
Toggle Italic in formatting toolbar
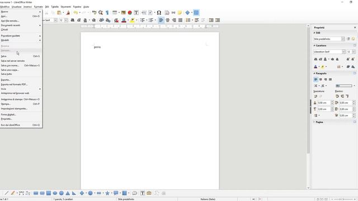(x=79, y=20)
